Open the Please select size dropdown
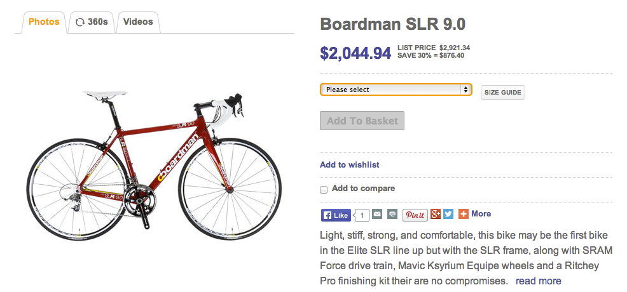Screen dimensions: 627x292 [396, 90]
